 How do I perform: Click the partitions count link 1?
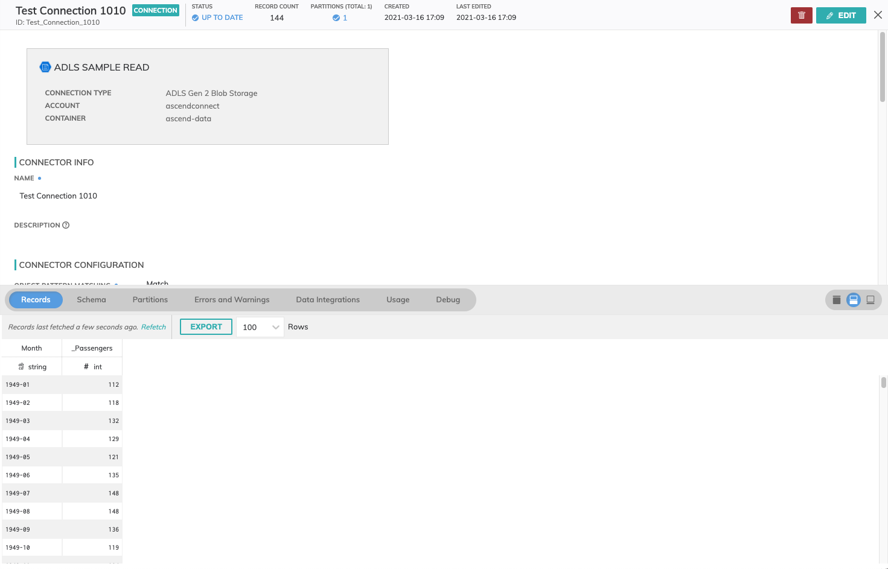click(345, 18)
